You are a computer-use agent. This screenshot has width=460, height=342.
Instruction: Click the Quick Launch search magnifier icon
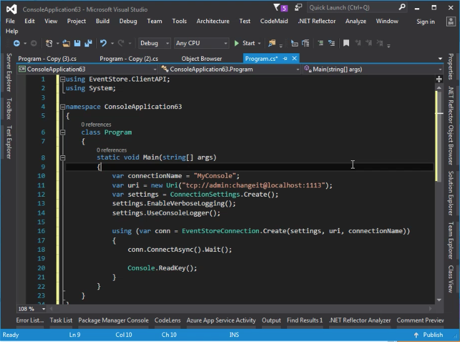tap(402, 7)
